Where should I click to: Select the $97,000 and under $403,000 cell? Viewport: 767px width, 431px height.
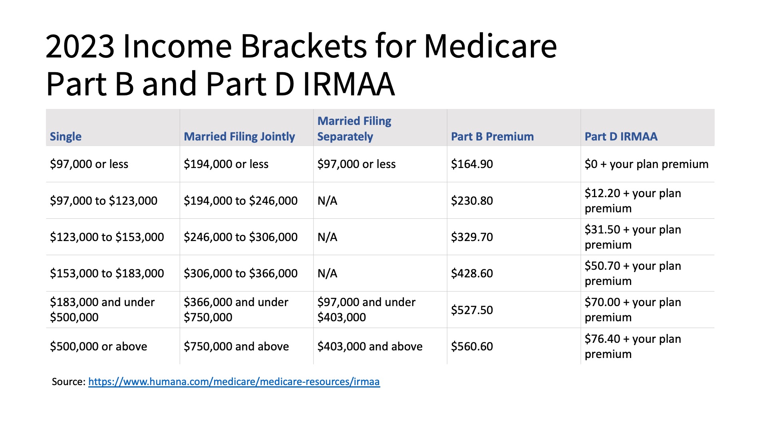click(366, 310)
